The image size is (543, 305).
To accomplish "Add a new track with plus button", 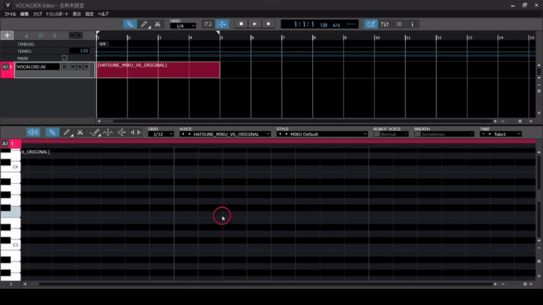I will 7,35.
